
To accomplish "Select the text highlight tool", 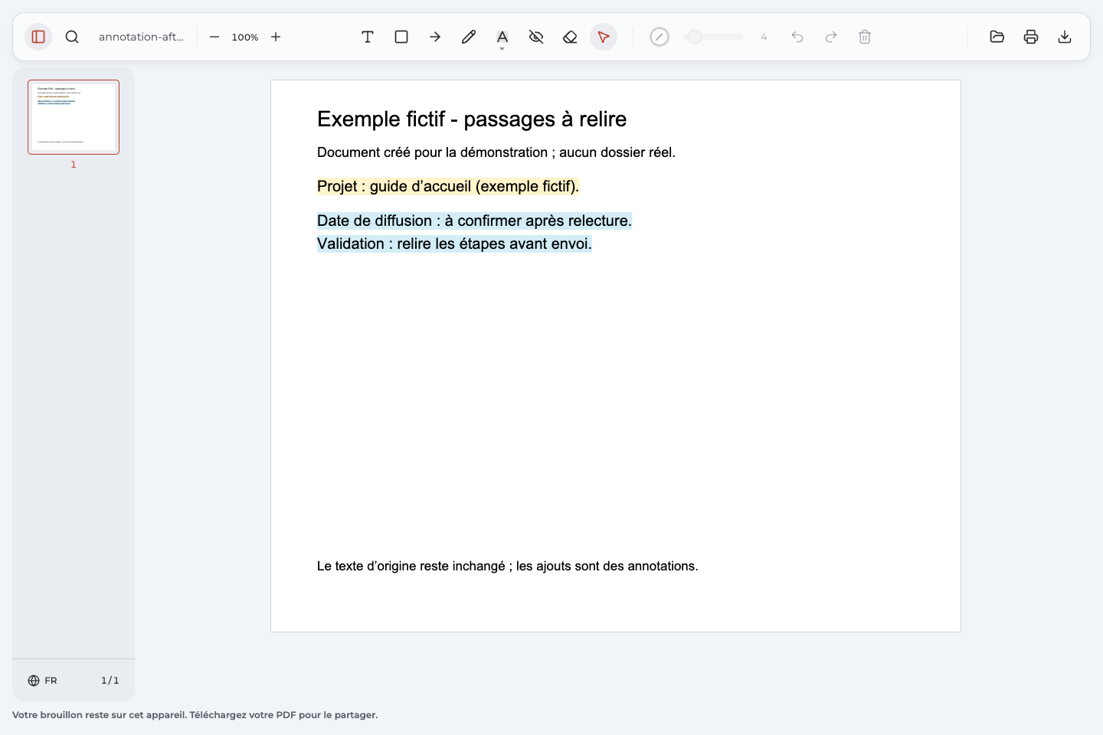I will point(502,36).
